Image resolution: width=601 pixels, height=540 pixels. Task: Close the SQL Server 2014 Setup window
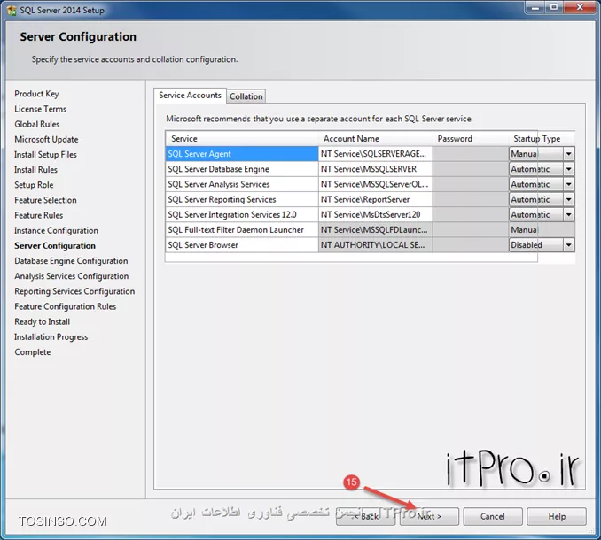(x=581, y=7)
